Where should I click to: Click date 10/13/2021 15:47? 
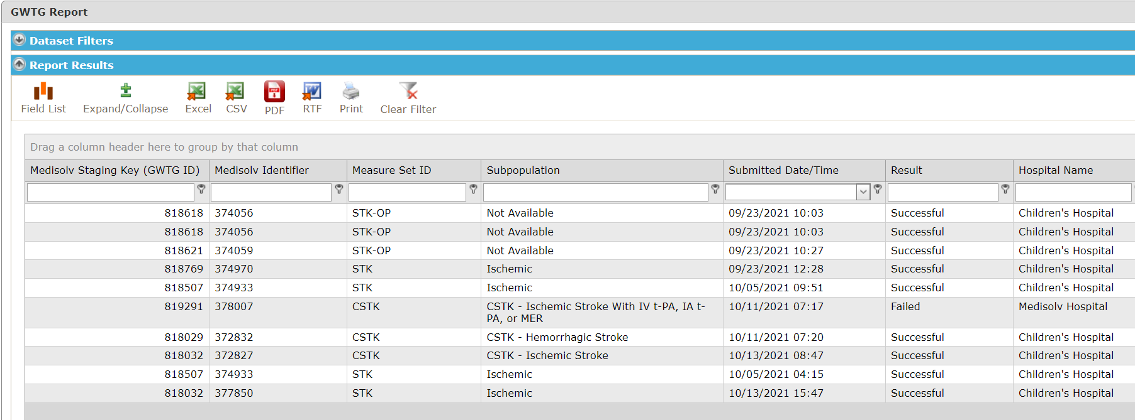776,393
